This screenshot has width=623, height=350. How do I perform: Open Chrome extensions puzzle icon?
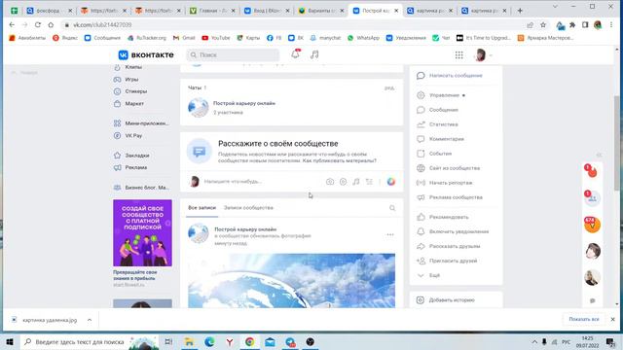tap(572, 25)
